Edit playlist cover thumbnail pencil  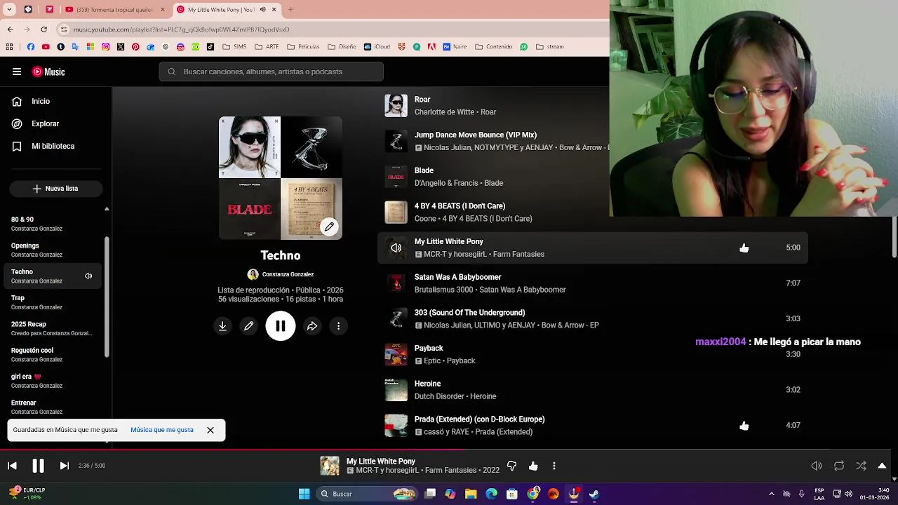tap(329, 227)
